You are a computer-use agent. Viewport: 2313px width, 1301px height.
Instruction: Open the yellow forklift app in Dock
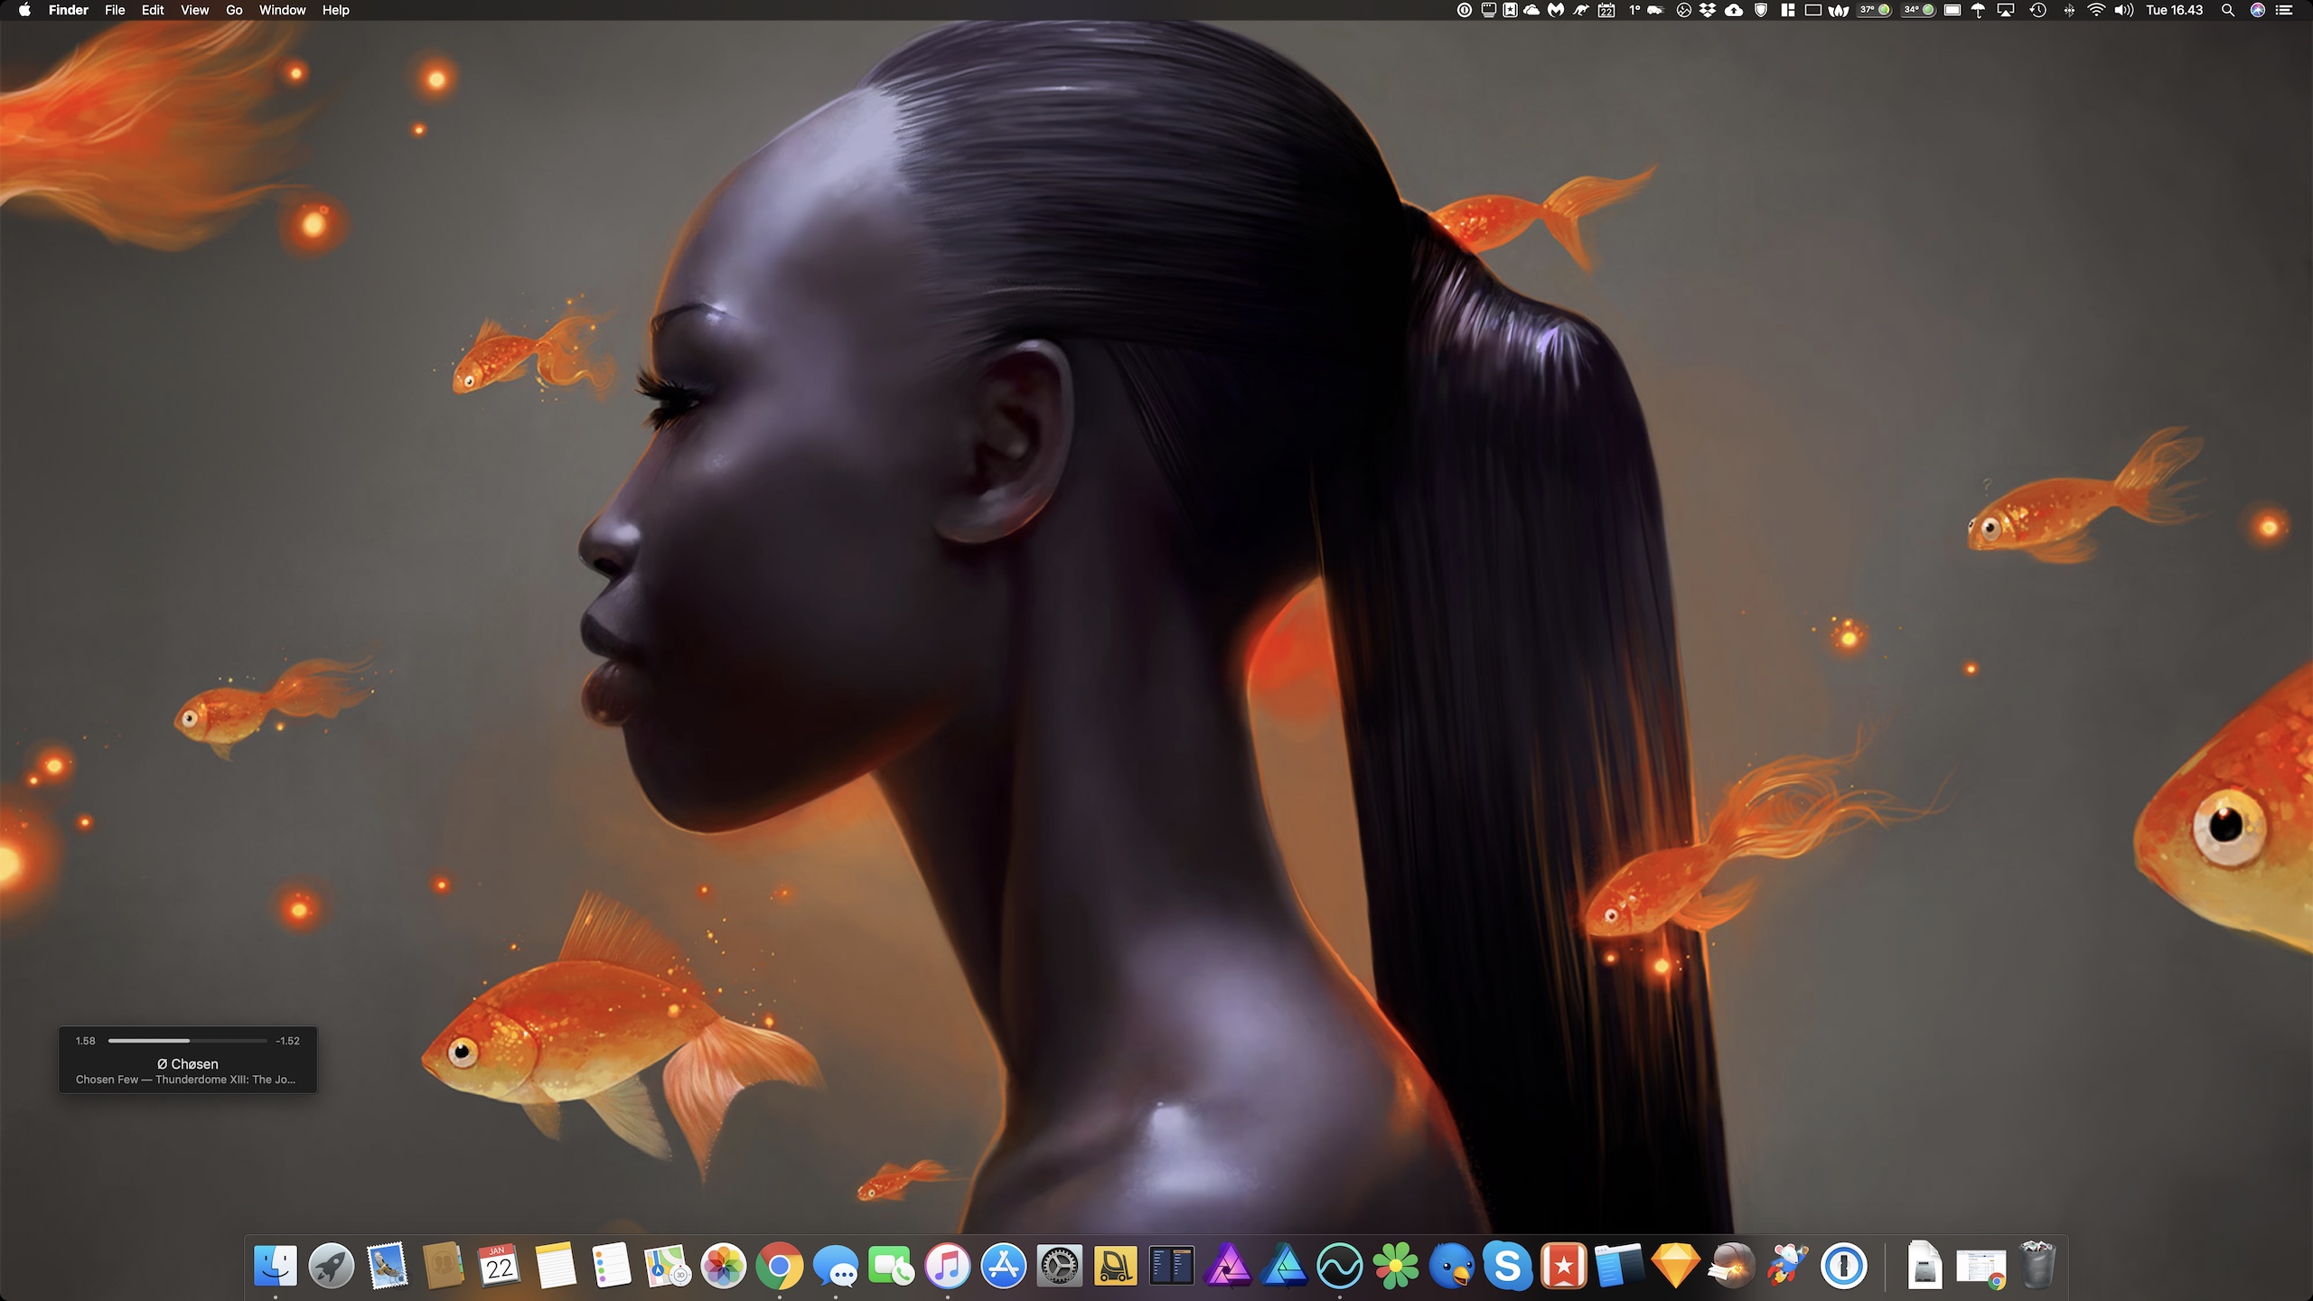click(1116, 1266)
